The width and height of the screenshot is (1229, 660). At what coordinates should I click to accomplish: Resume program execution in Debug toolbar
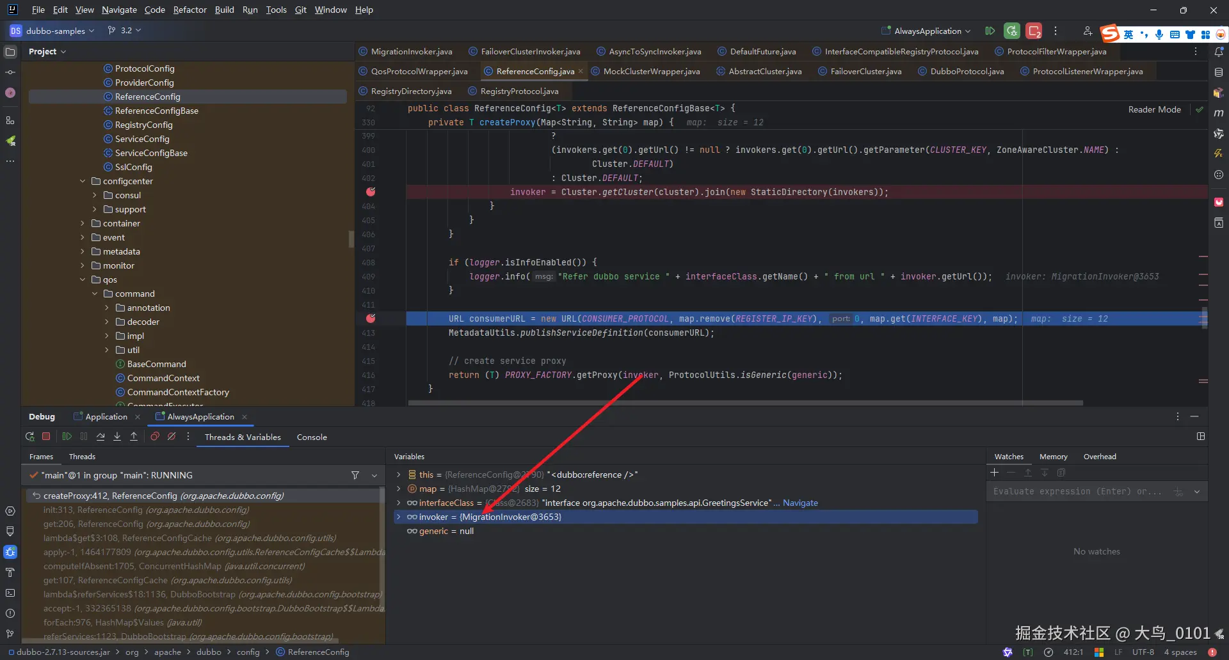pos(67,437)
